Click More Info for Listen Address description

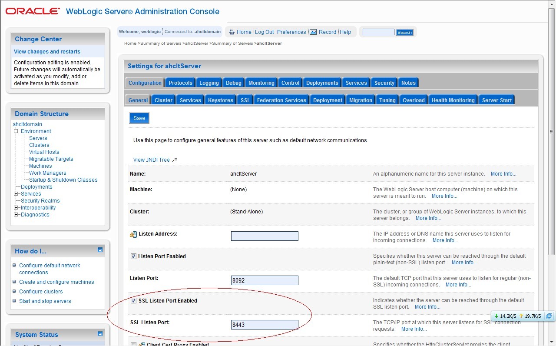[x=445, y=240]
